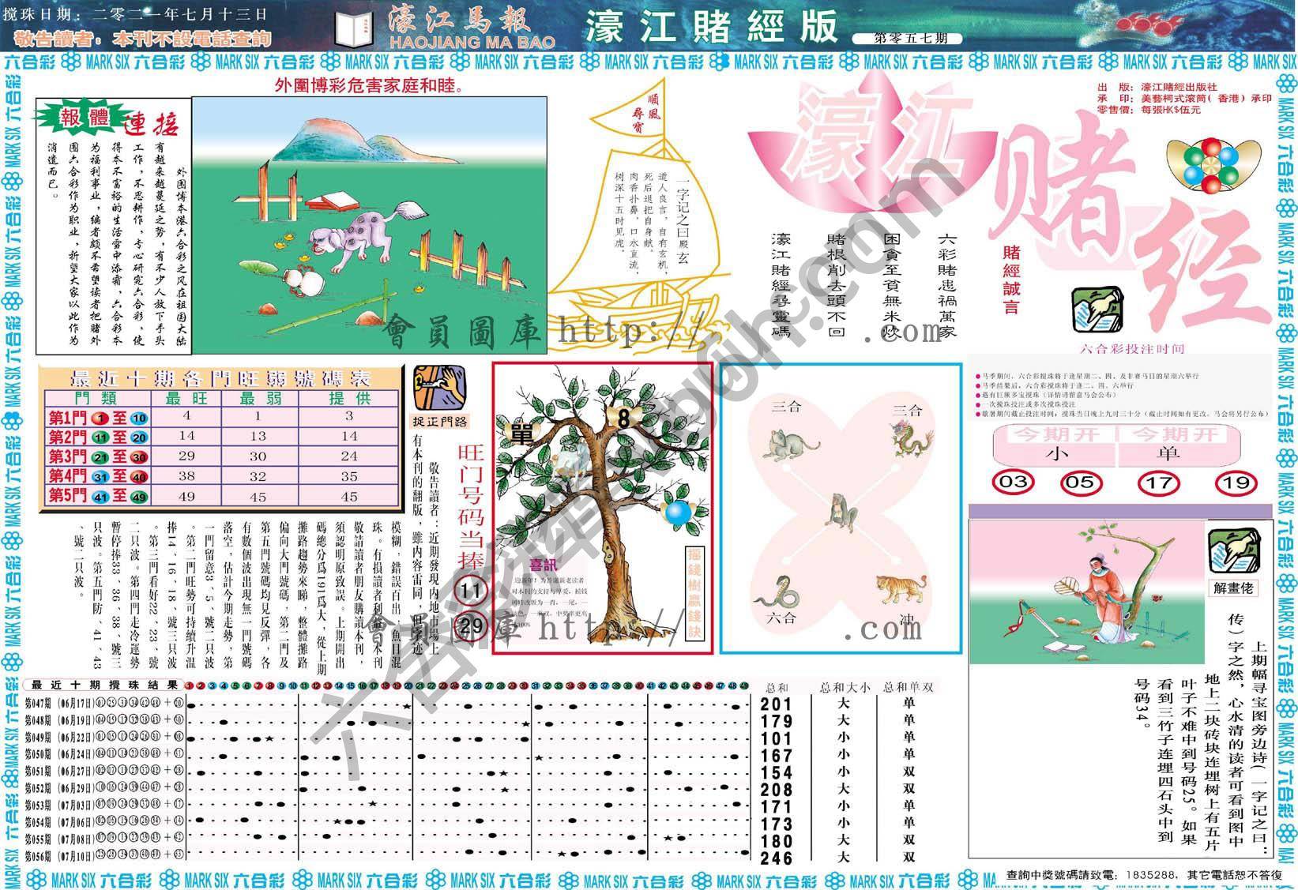Click 提供 value 24 in 第3門 row
This screenshot has width=1298, height=890.
click(x=350, y=457)
